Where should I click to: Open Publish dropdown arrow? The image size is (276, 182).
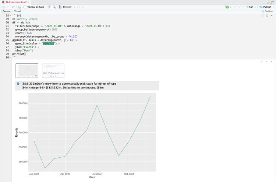click(274, 7)
